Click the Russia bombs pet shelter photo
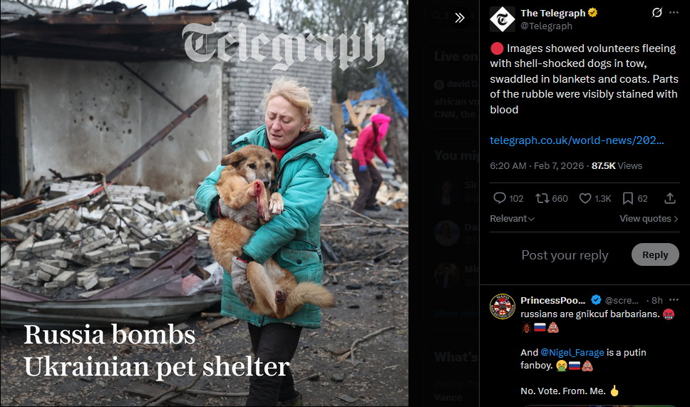 click(204, 203)
